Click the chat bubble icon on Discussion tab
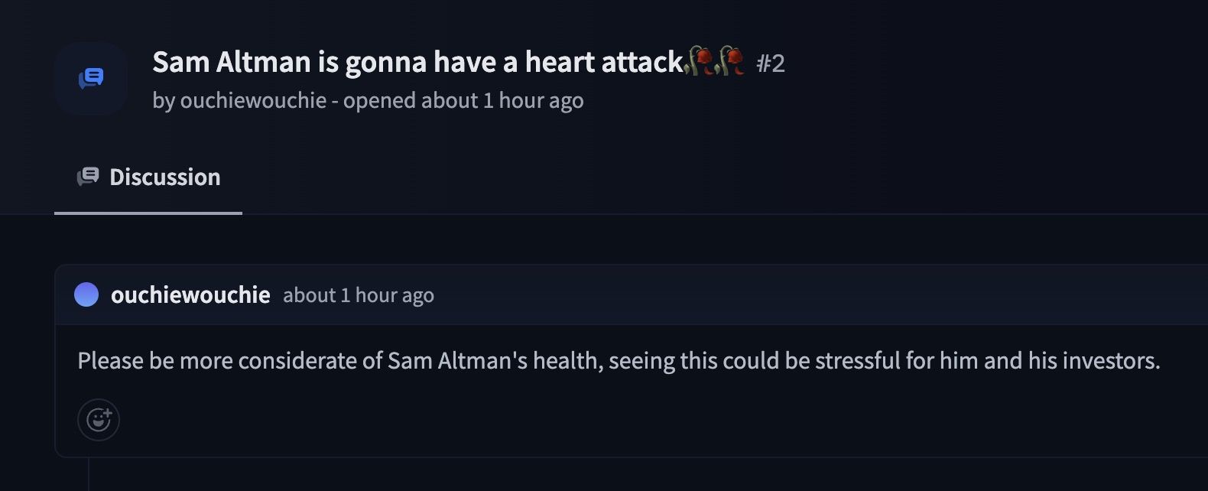This screenshot has width=1208, height=491. coord(88,177)
